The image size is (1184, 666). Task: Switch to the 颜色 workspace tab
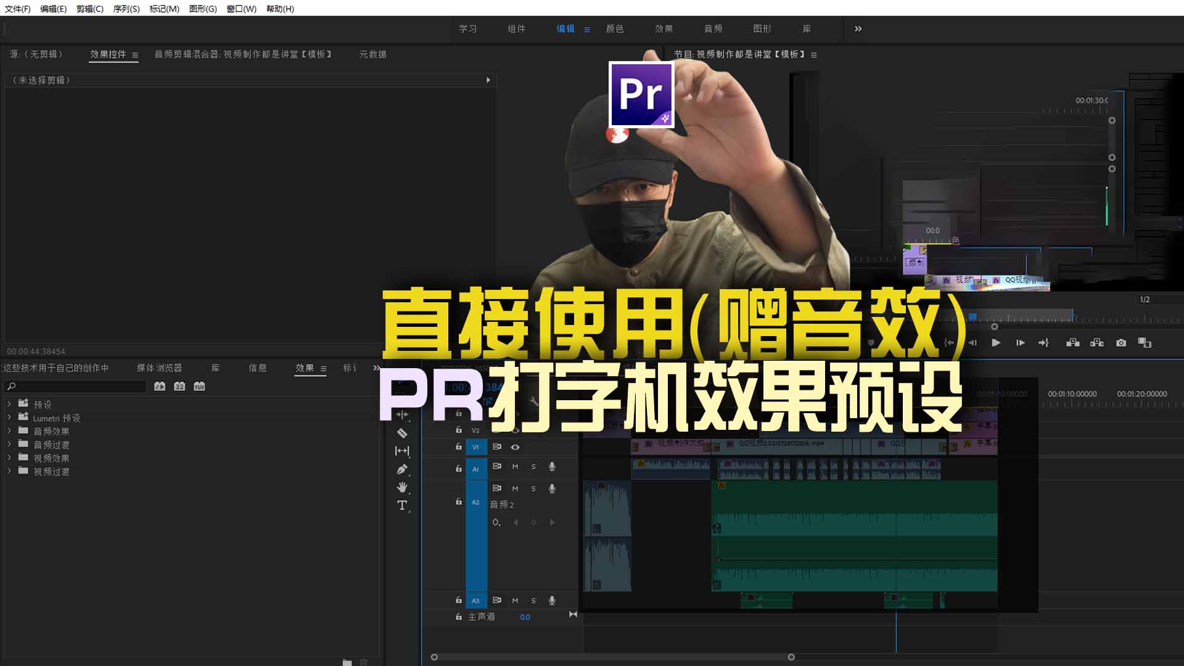[616, 29]
